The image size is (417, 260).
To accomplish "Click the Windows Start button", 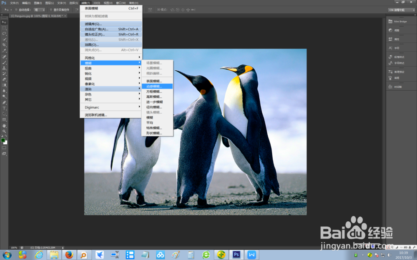I will point(7,255).
